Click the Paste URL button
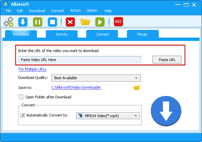 [167, 60]
